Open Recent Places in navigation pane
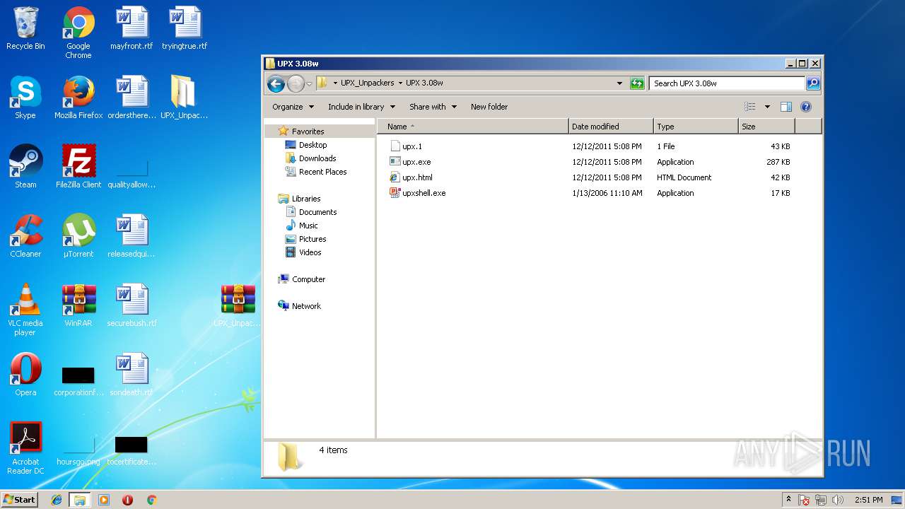The width and height of the screenshot is (905, 509). click(322, 172)
